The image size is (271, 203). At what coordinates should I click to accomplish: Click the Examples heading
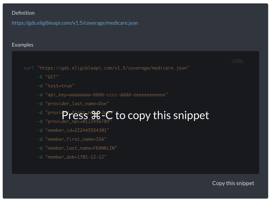[x=22, y=45]
